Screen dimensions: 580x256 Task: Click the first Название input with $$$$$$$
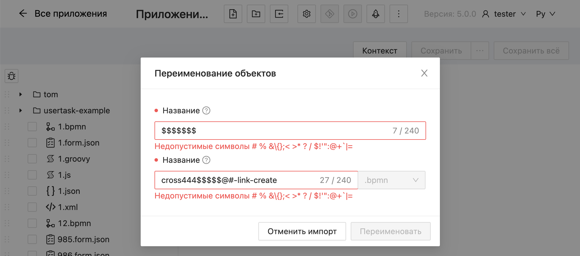[273, 131]
